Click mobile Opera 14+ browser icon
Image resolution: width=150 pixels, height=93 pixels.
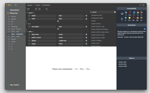point(133,18)
